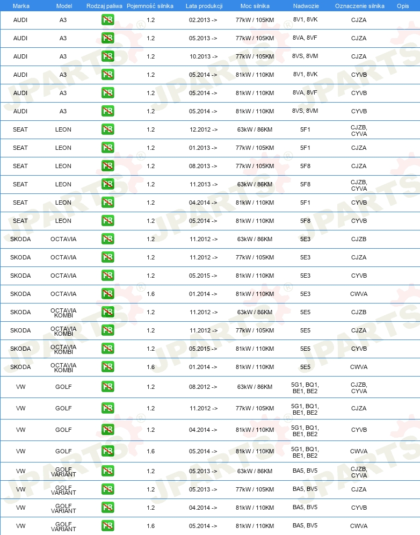Click fuel icon for AUDI A3 CYVB 8VS, 8VM
Screen dimensions: 420x535
[x=107, y=111]
